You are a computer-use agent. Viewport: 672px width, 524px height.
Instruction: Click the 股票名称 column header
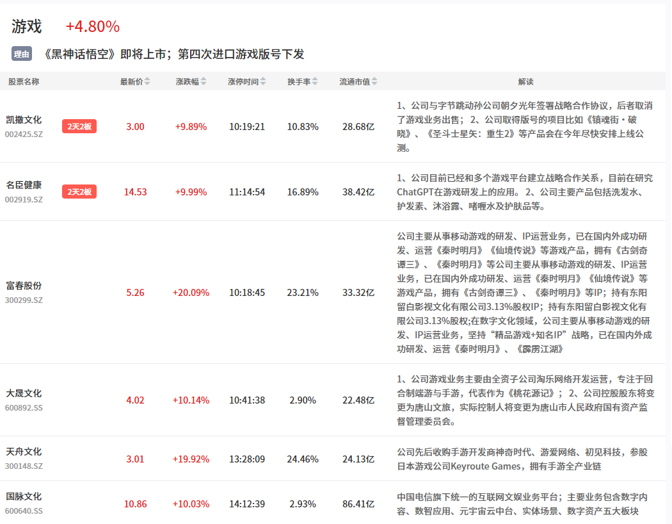(x=24, y=82)
